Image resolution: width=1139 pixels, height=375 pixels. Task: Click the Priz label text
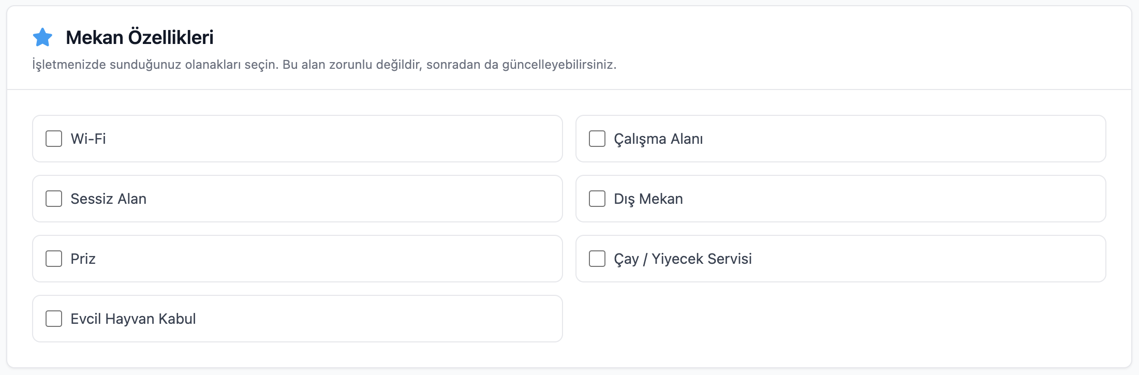[83, 259]
